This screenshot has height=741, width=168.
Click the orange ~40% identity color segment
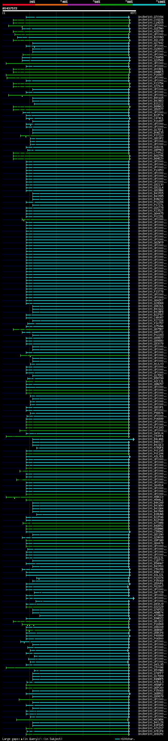[51, 5]
